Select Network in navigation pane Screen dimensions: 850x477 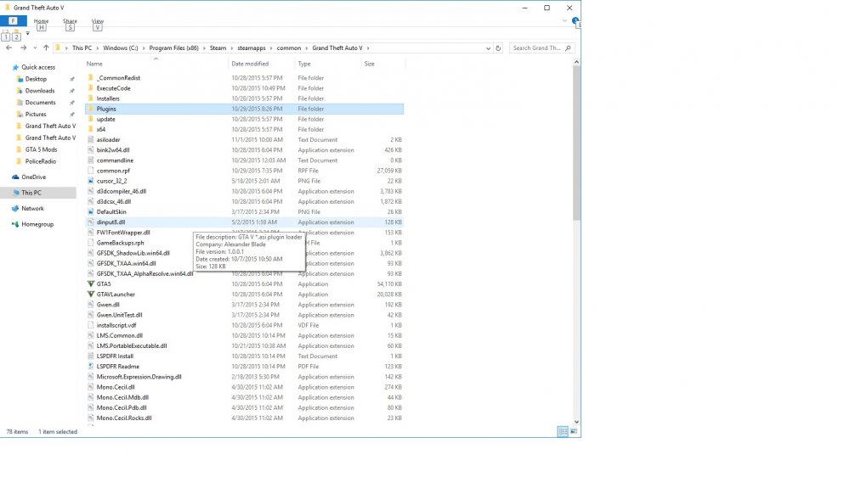point(32,209)
